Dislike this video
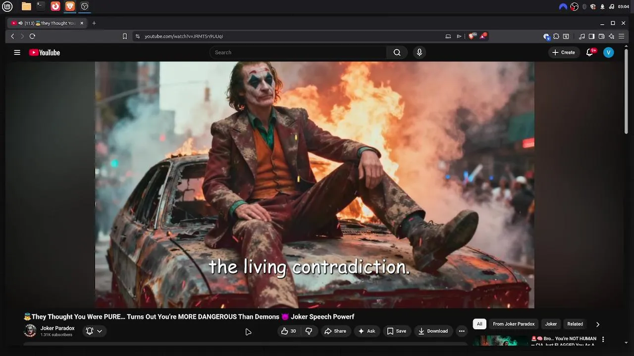 click(x=309, y=331)
